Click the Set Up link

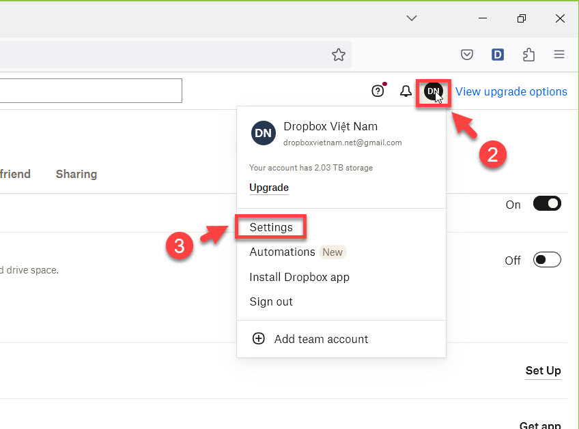coord(543,370)
